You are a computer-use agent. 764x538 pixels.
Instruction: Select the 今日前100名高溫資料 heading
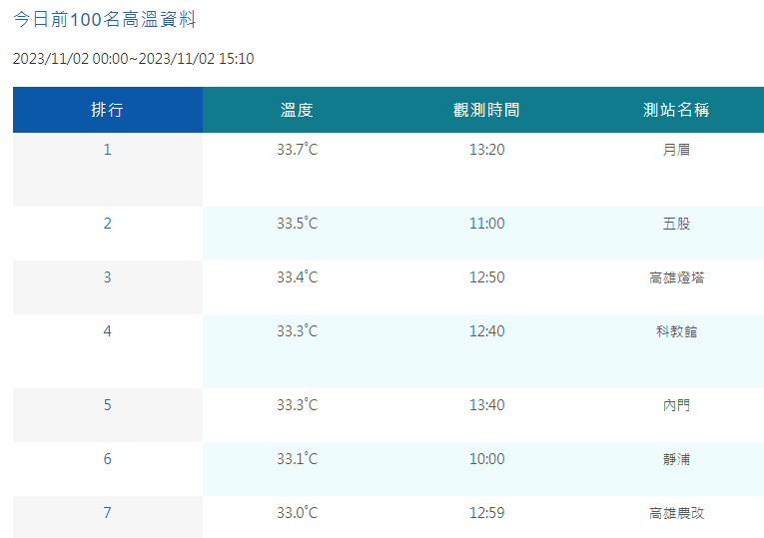coord(104,20)
